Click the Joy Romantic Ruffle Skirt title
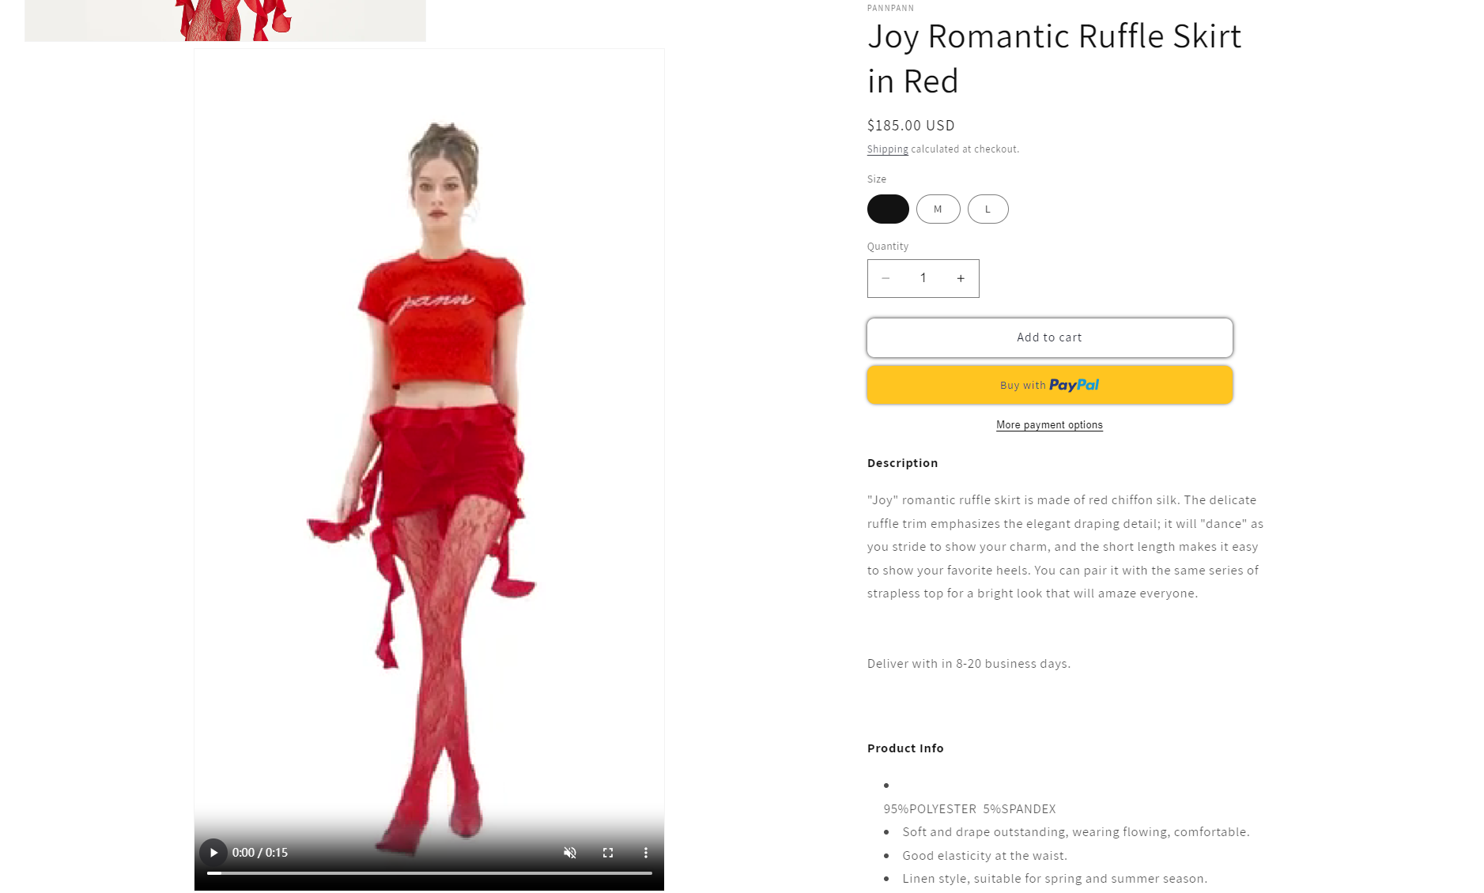 point(1054,58)
